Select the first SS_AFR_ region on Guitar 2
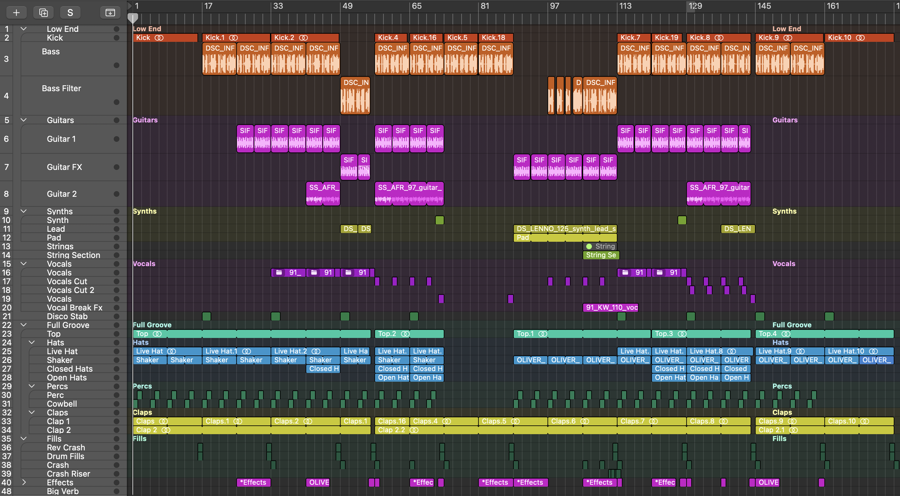This screenshot has width=900, height=496. click(323, 194)
